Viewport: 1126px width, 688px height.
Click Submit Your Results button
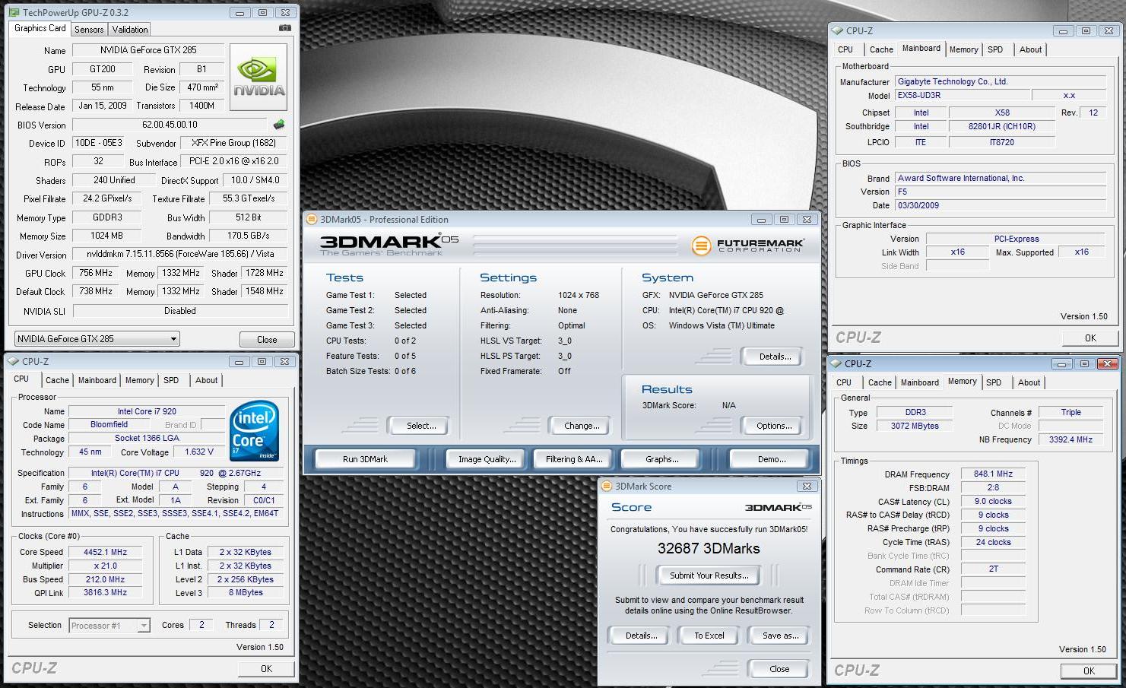[x=709, y=575]
